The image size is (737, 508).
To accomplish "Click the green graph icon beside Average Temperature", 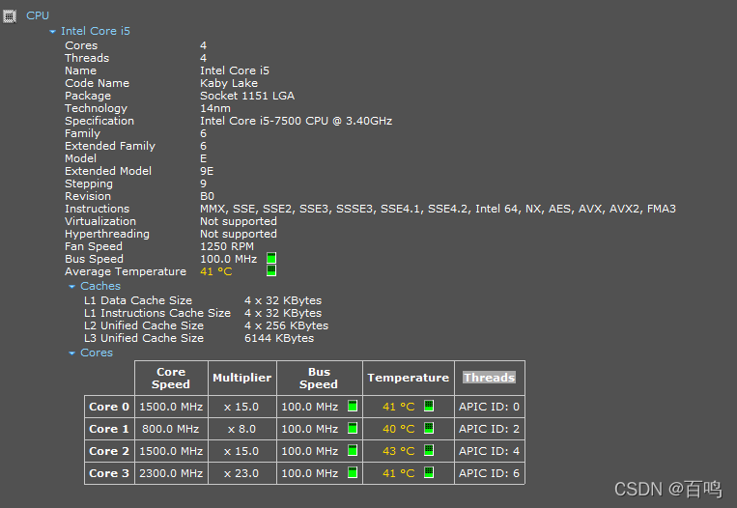I will coord(271,270).
